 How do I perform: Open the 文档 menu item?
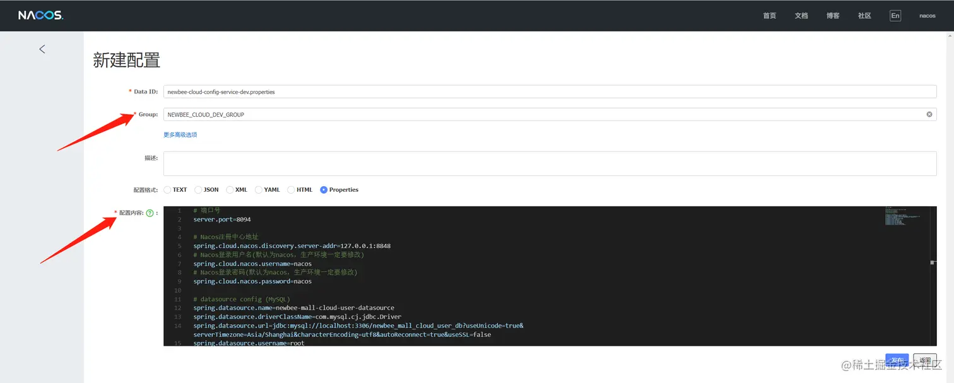coord(801,16)
